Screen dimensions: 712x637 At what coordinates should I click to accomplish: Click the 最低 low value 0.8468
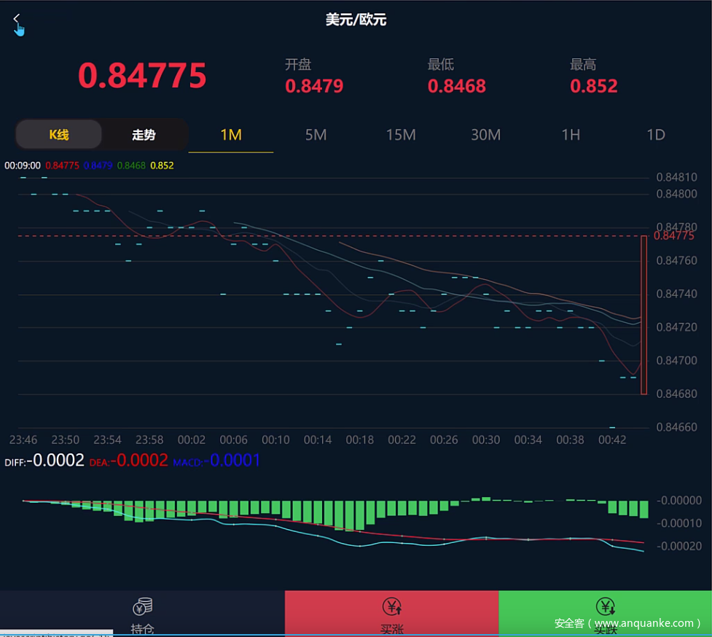[x=456, y=86]
